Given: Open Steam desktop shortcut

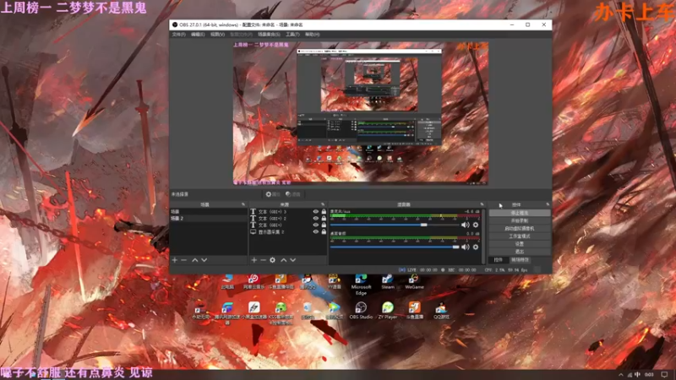Looking at the screenshot, I should [x=388, y=281].
